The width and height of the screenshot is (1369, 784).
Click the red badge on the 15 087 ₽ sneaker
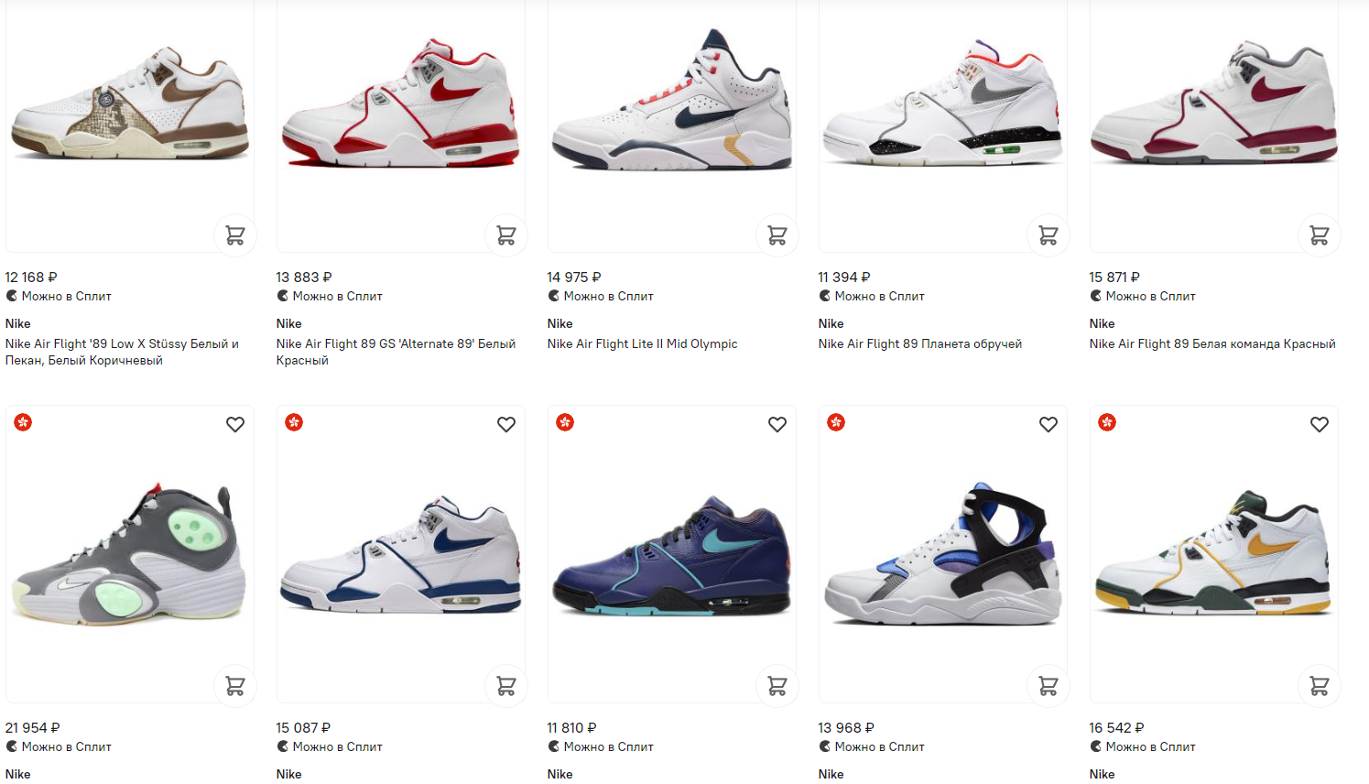click(294, 422)
